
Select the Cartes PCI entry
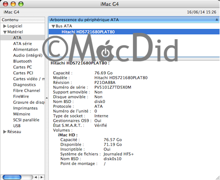tap(23, 73)
